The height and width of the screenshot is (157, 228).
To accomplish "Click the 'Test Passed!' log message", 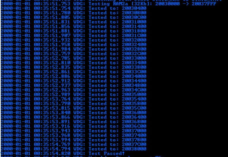I will (x=107, y=153).
